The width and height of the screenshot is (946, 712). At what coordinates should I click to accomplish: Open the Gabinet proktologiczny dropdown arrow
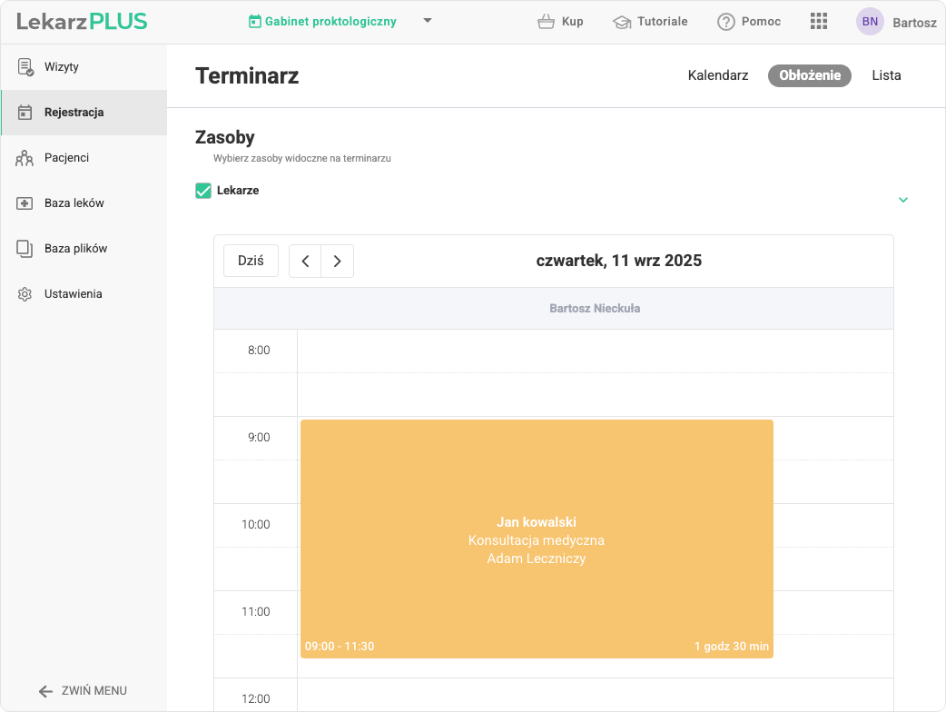pyautogui.click(x=428, y=21)
